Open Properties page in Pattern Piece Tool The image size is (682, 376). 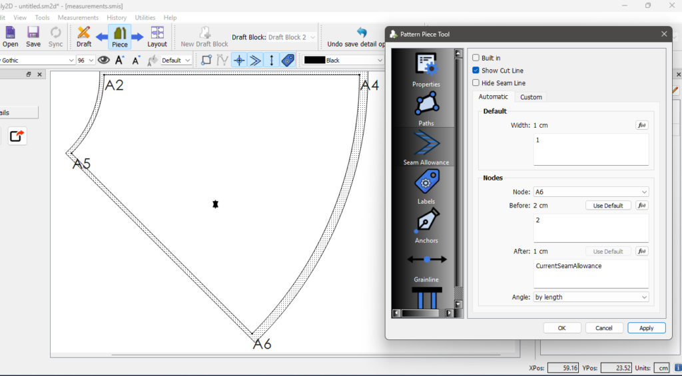pyautogui.click(x=426, y=69)
